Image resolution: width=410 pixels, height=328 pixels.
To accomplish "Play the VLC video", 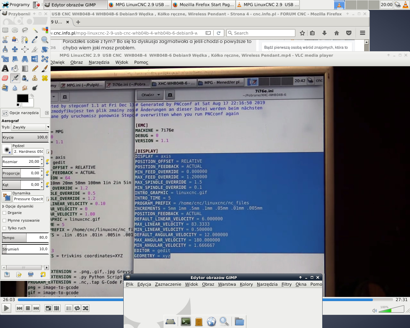I will tap(6, 308).
